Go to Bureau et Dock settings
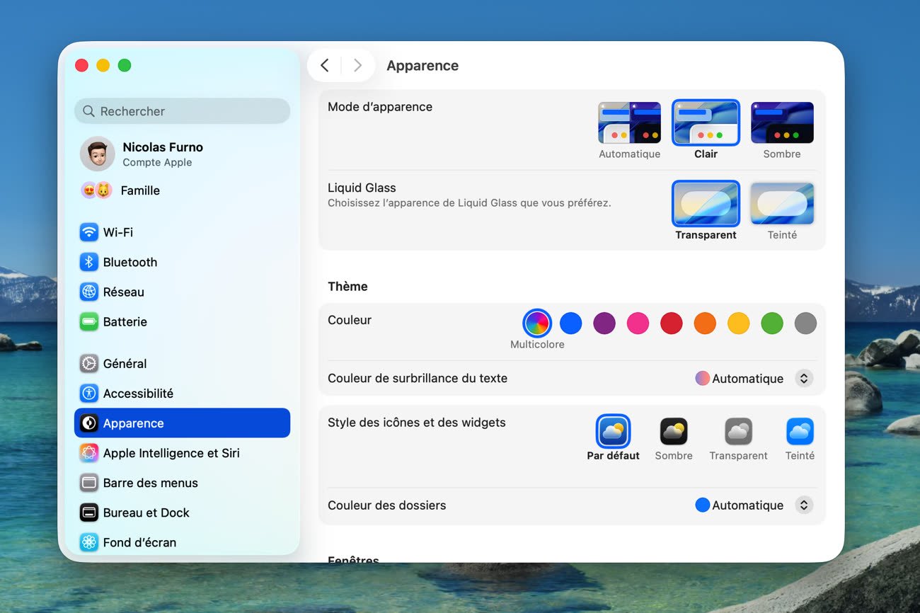The height and width of the screenshot is (613, 920). coord(146,512)
